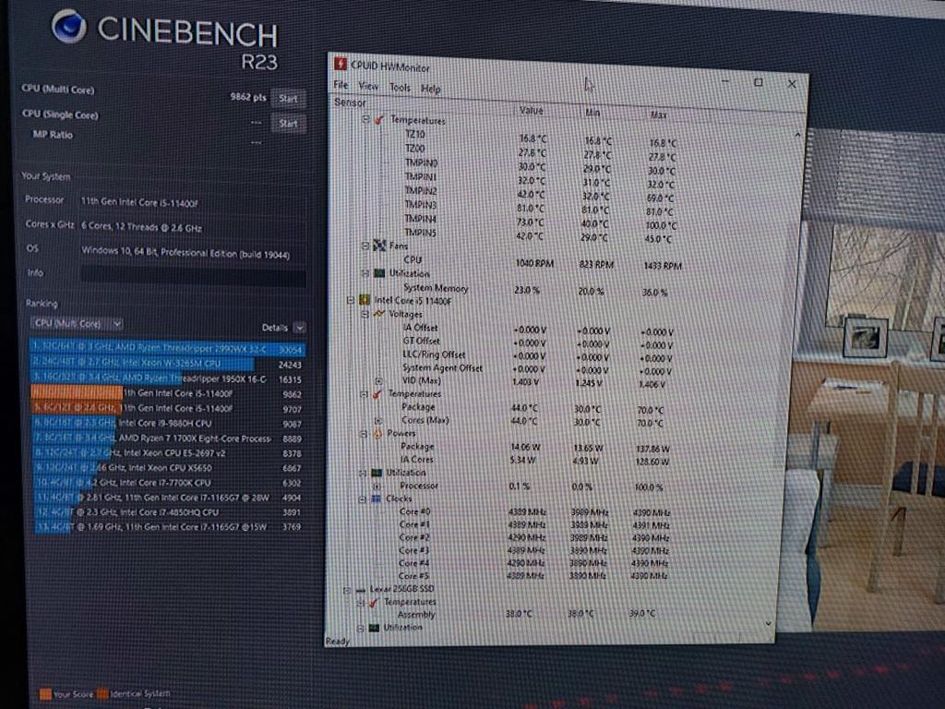Screen dimensions: 945x709
Task: Click the Powers icon
Action: coord(377,434)
